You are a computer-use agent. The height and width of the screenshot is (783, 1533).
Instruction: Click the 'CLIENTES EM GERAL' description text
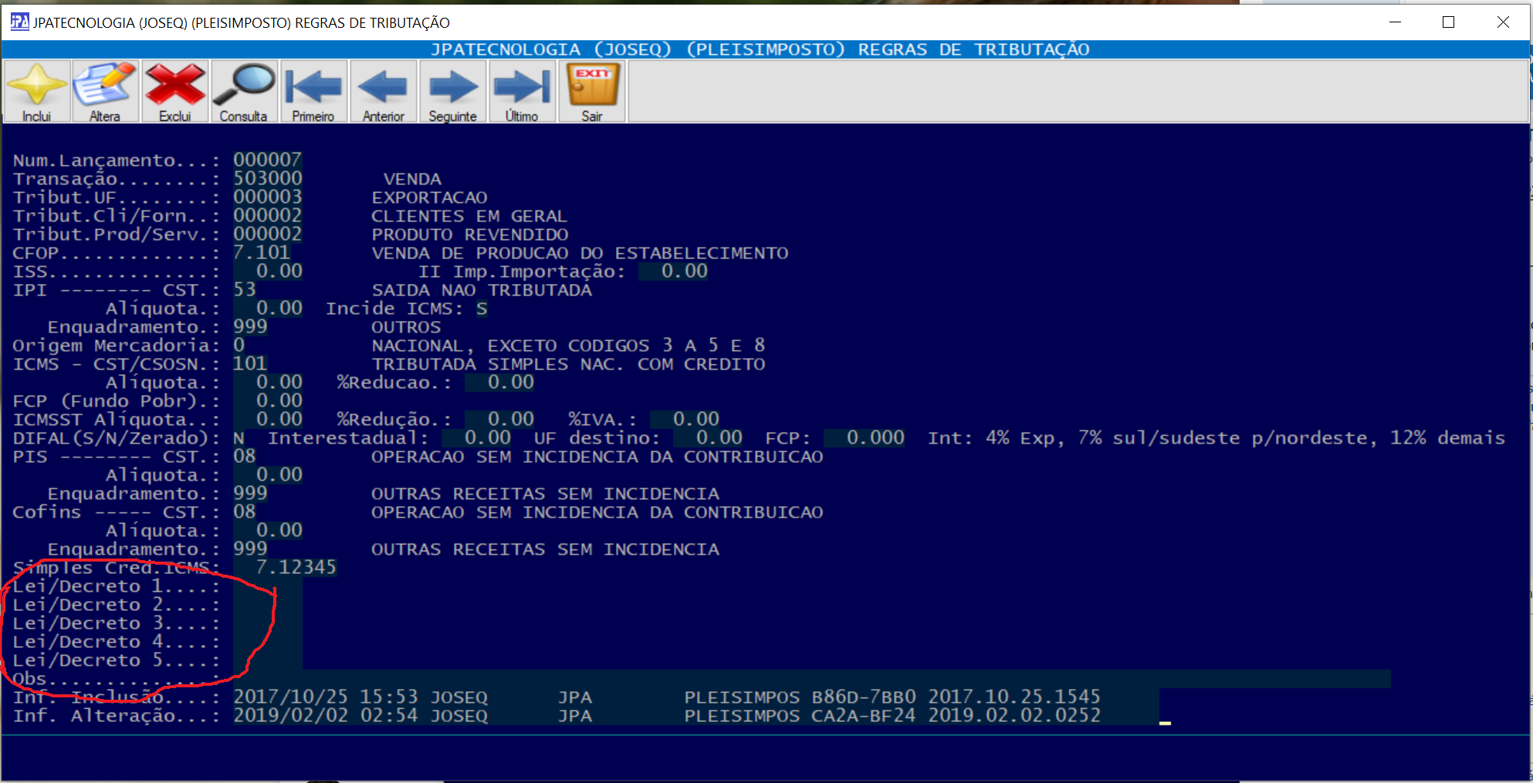click(469, 216)
